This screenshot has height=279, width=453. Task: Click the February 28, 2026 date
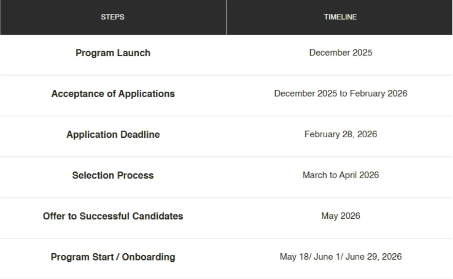coord(340,134)
